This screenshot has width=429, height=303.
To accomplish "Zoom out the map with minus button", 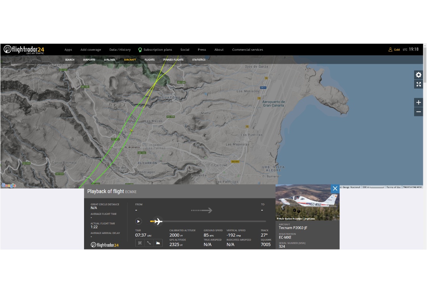I will 418,112.
